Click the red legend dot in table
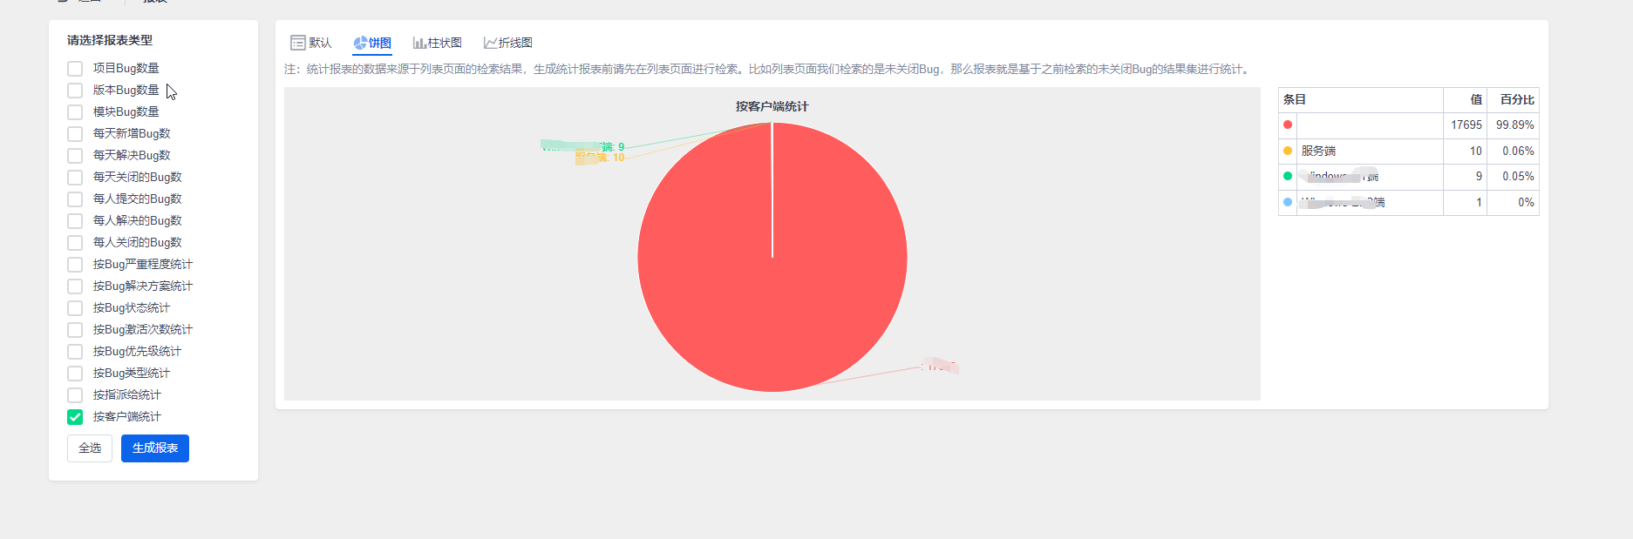 coord(1288,125)
